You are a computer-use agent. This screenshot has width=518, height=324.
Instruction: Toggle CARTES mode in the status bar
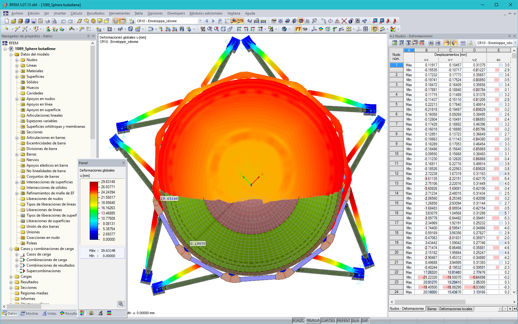click(328, 320)
